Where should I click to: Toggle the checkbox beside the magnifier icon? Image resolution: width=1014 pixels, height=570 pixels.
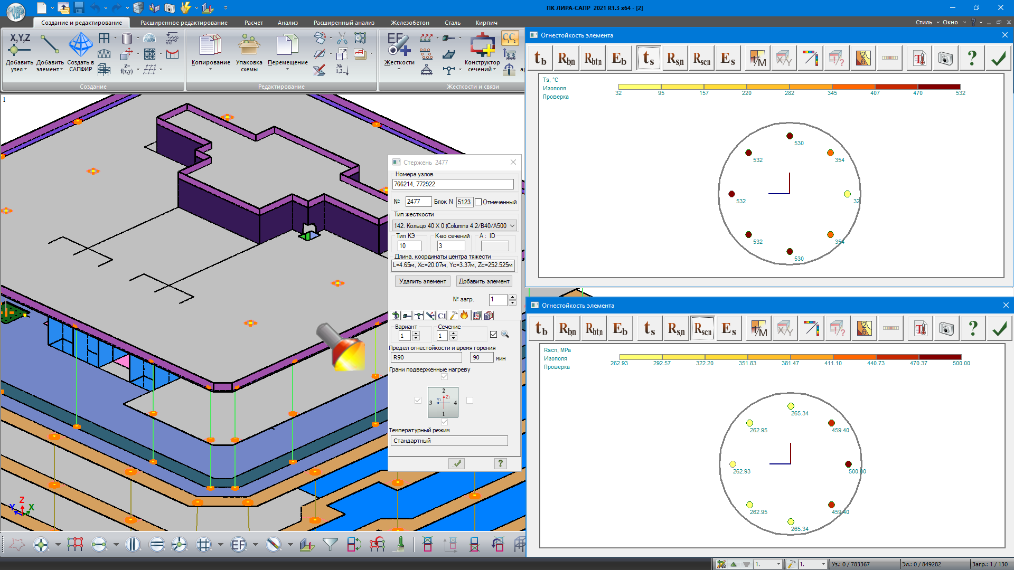493,334
